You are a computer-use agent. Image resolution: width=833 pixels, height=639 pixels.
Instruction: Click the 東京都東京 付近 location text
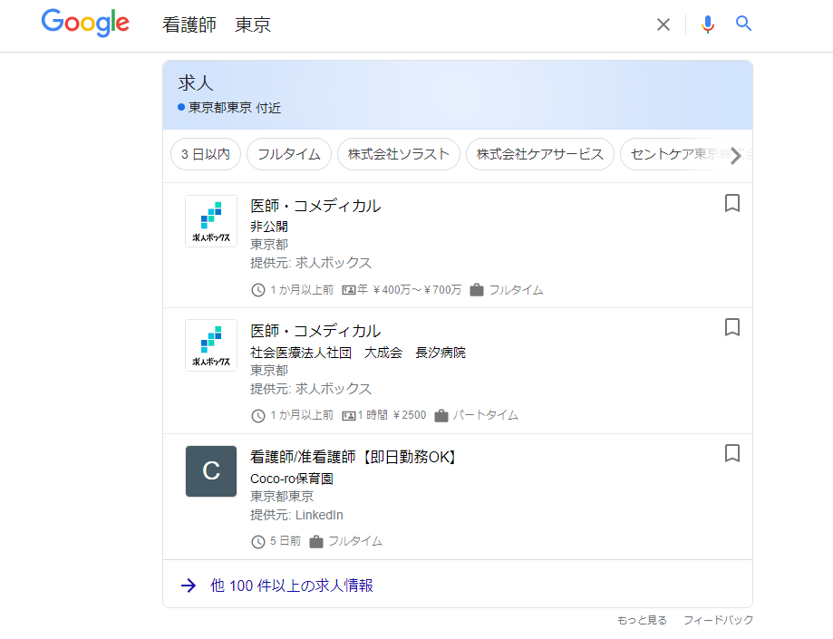(x=234, y=108)
